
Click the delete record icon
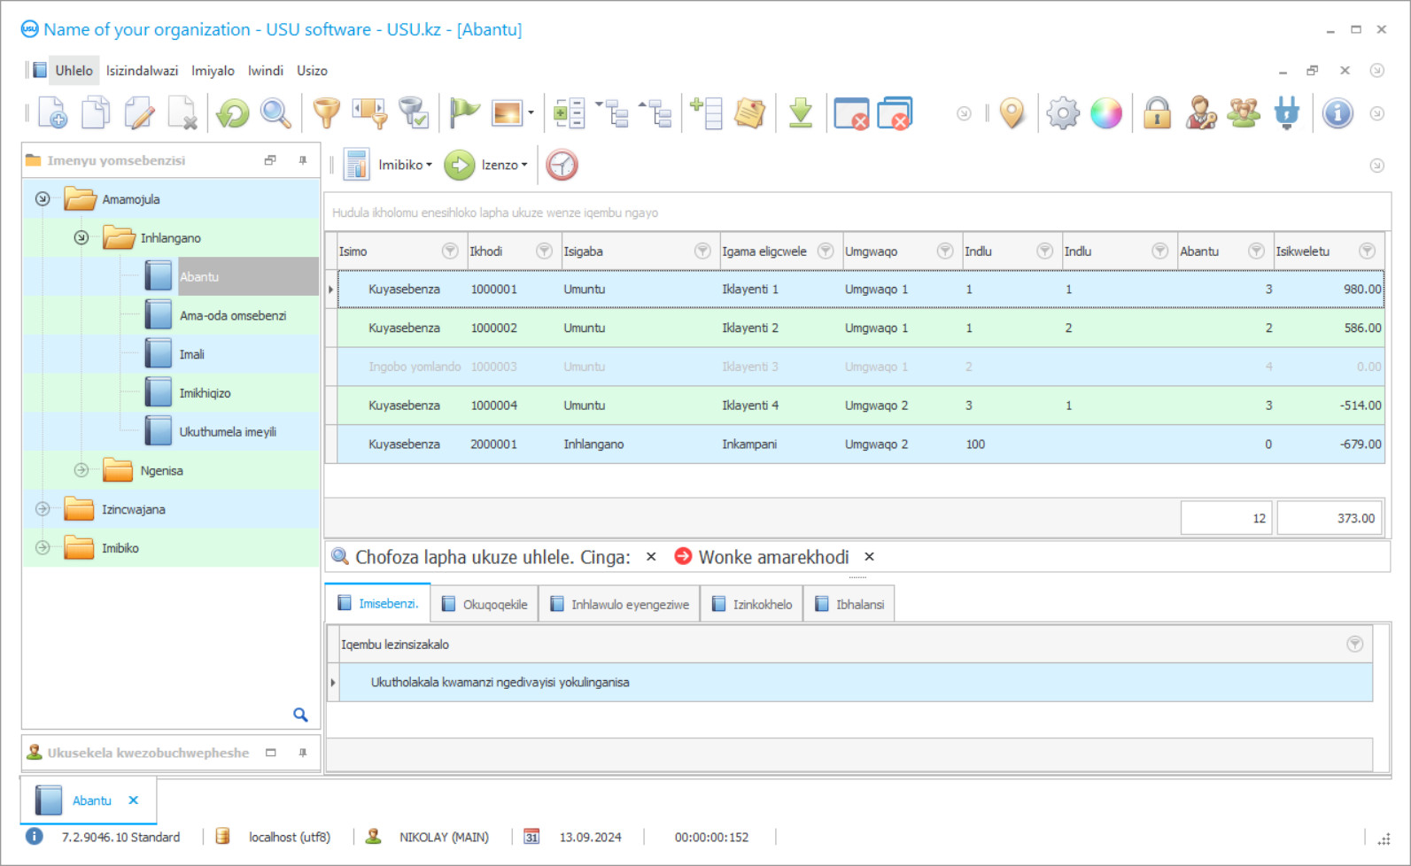pos(182,113)
